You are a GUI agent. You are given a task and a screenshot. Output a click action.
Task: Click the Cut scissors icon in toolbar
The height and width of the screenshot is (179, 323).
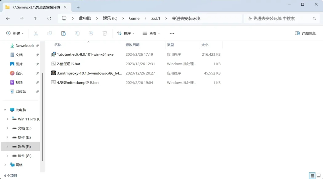click(36, 33)
